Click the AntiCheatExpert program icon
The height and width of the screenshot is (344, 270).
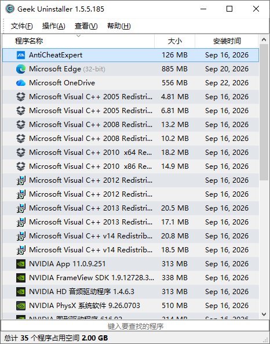click(21, 55)
